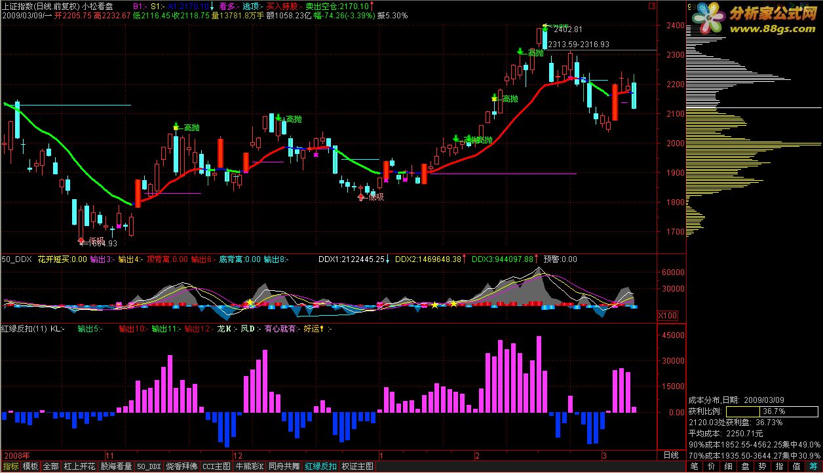This screenshot has width=823, height=473.
Task: Open the 牛熊彩K indicator tab
Action: pos(250,467)
